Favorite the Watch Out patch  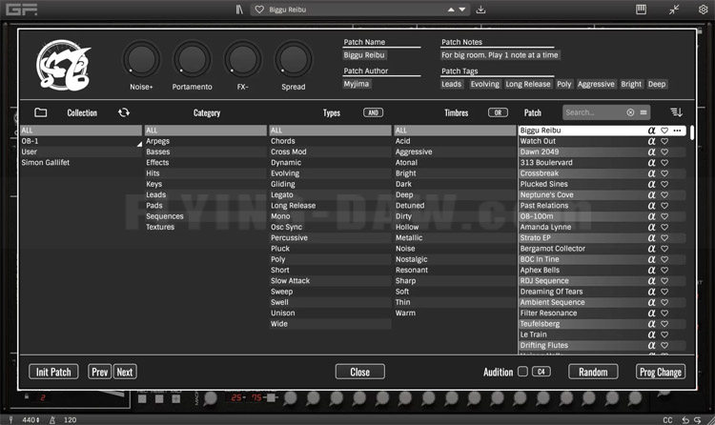(x=664, y=141)
